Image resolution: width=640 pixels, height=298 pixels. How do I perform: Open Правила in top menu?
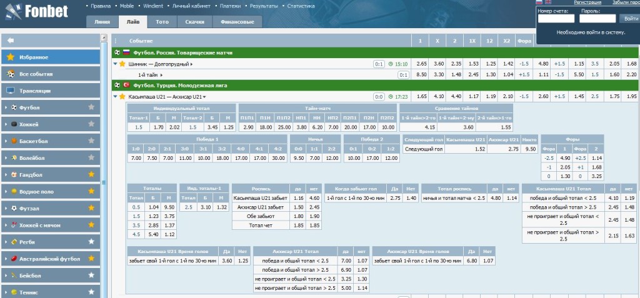[x=101, y=6]
